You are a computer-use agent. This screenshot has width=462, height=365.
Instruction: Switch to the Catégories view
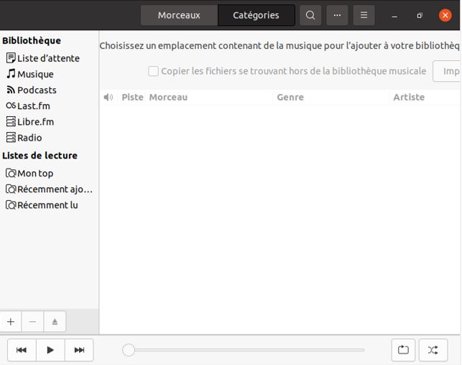tap(256, 15)
